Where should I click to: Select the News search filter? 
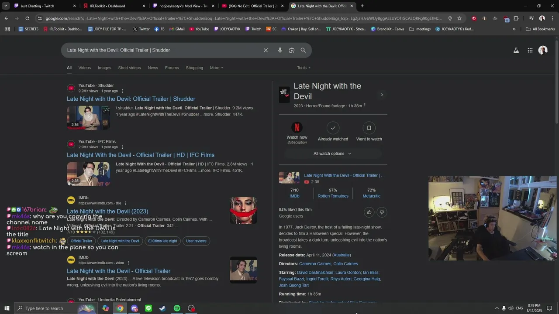[x=153, y=68]
